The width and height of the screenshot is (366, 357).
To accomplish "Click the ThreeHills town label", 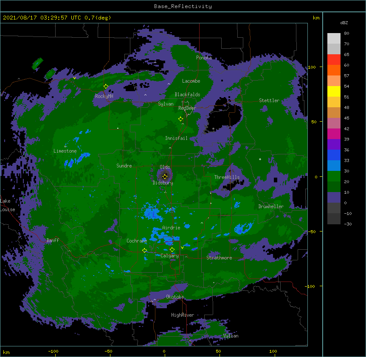I will point(227,177).
